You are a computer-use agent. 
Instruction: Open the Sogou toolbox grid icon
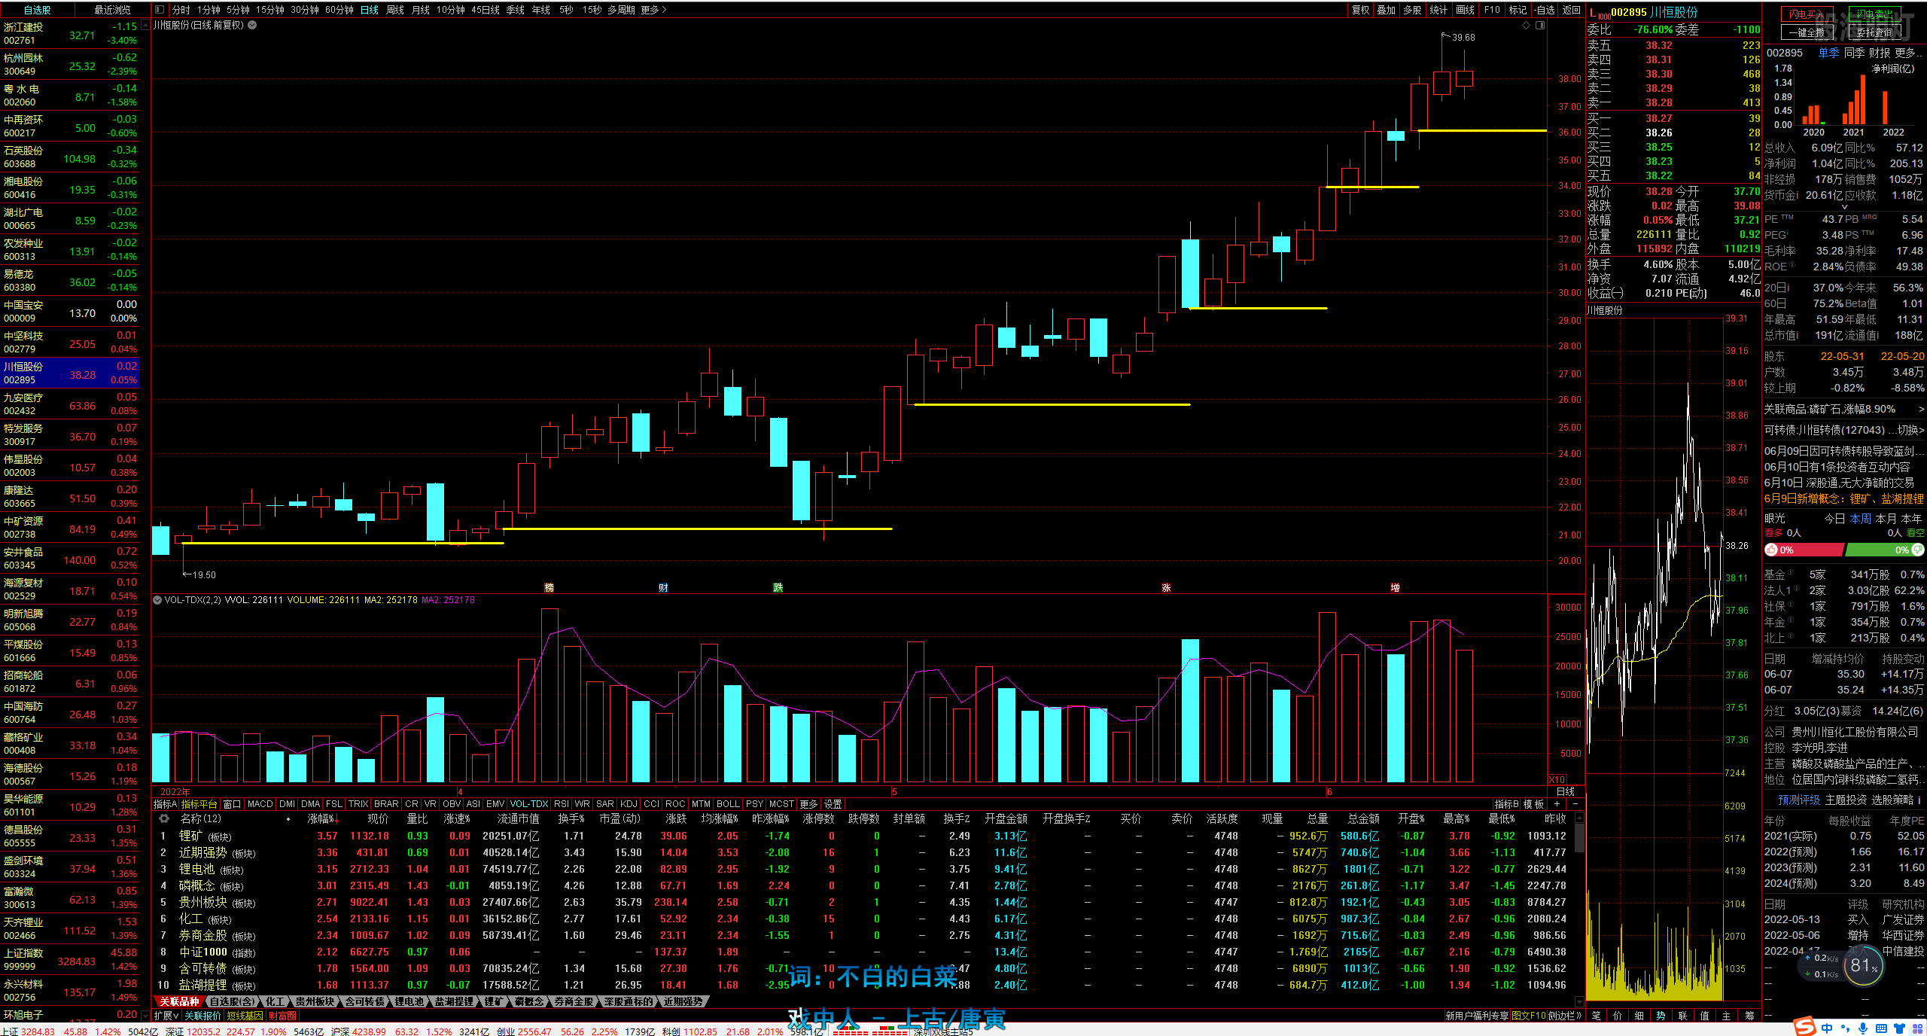(1917, 1028)
